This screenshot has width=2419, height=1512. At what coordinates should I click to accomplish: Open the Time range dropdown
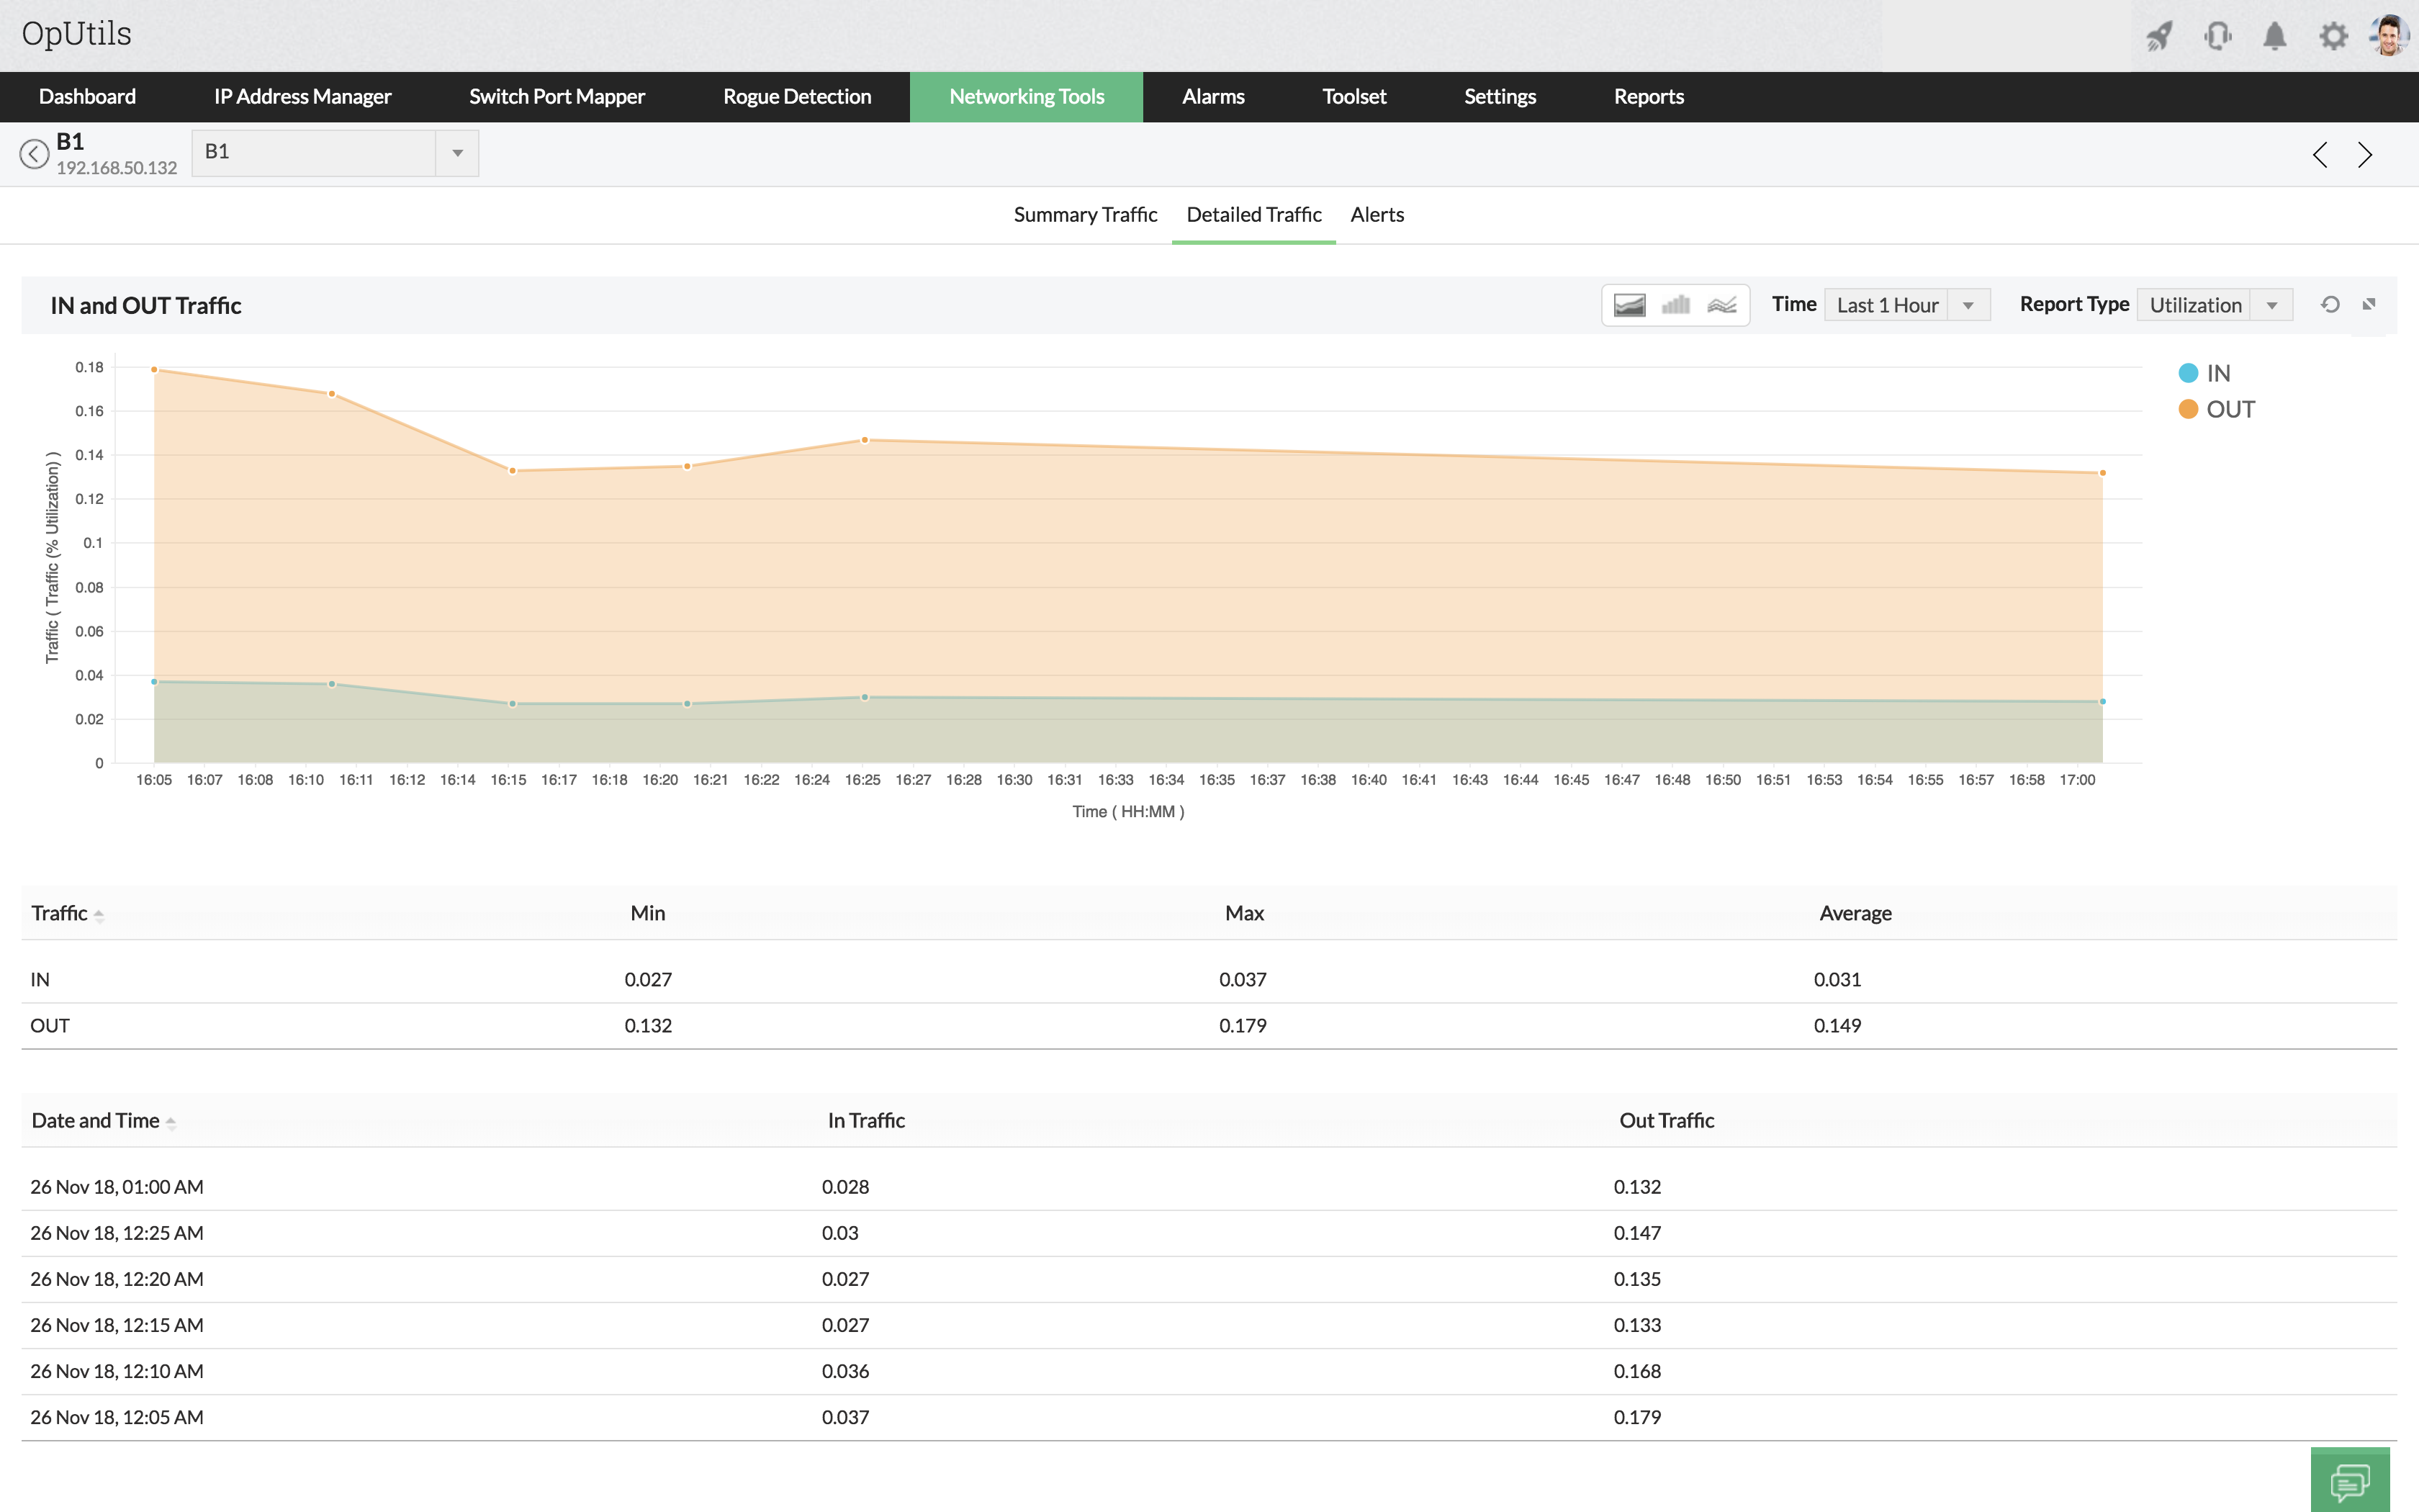pos(1906,305)
